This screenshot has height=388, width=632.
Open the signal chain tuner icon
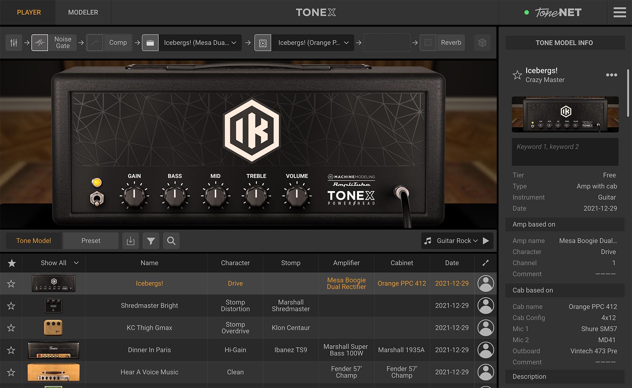[x=14, y=42]
